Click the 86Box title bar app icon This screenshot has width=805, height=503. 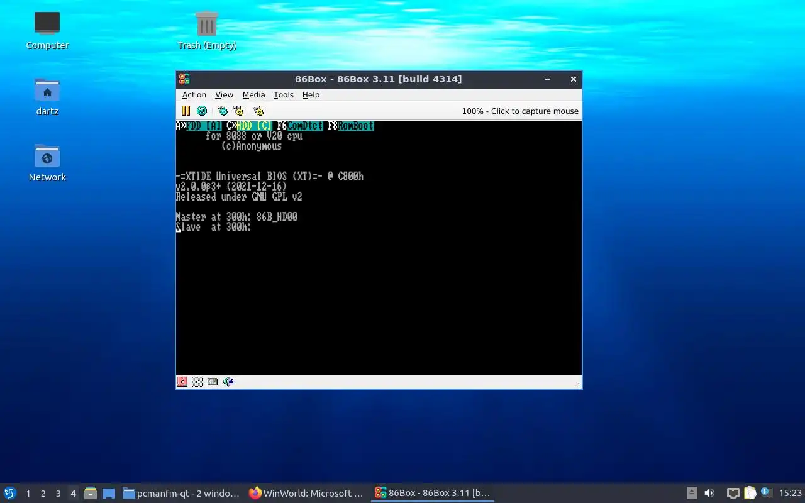point(184,79)
